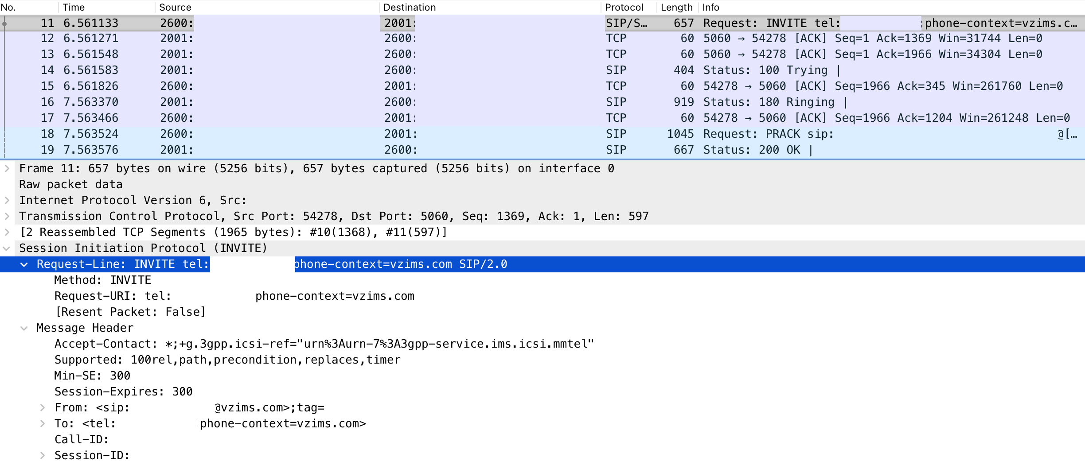Select packet 16 Status 180 Ringing

tap(542, 102)
